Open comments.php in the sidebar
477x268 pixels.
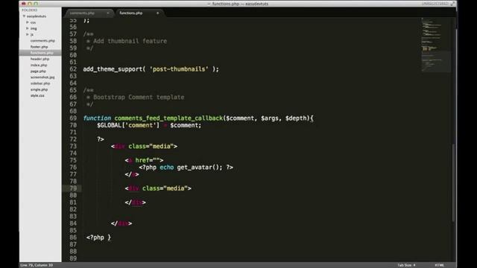tap(42, 40)
